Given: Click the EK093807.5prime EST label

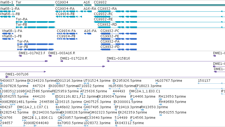Looking at the screenshot, I should [63, 86].
